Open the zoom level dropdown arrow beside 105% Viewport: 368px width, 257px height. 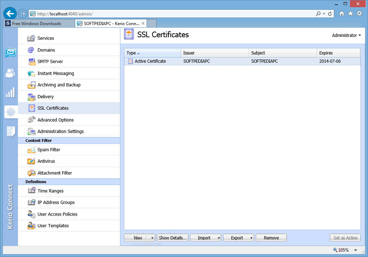[355, 250]
